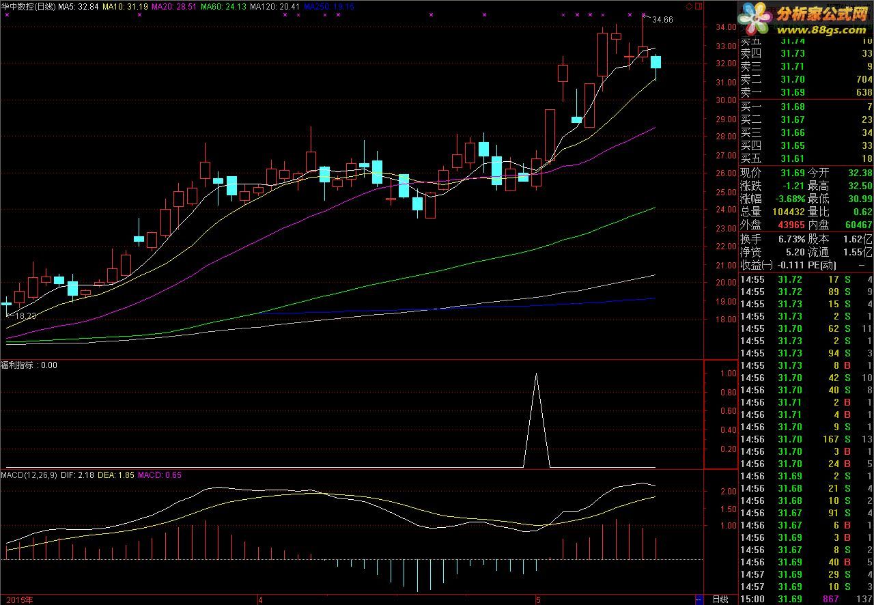Image resolution: width=874 pixels, height=605 pixels.
Task: Select the 卖三 31.71 ask row
Action: [806, 66]
